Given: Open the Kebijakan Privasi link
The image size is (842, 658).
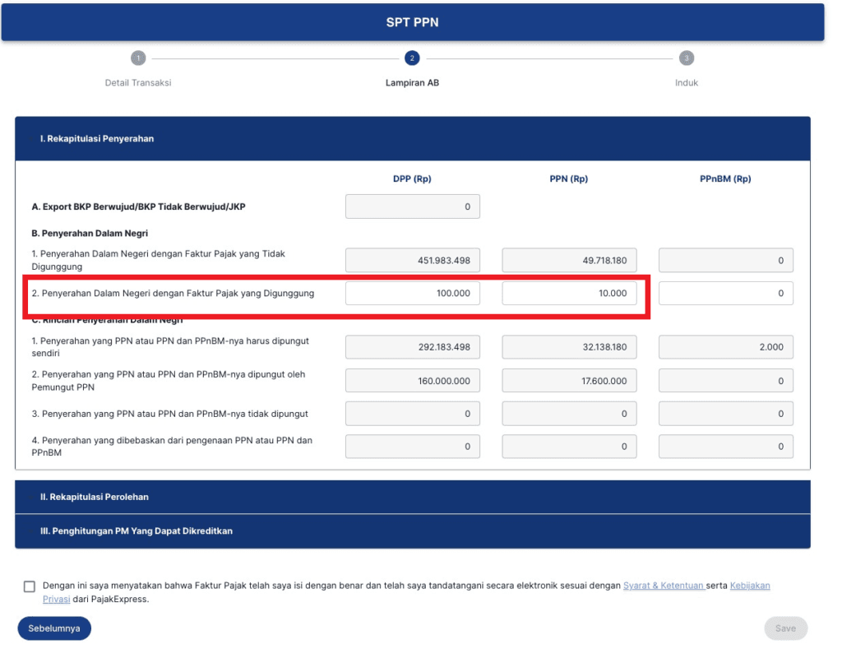Looking at the screenshot, I should pyautogui.click(x=749, y=586).
